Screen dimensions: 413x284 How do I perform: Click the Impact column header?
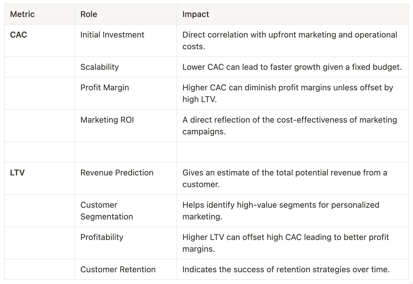[x=196, y=14]
